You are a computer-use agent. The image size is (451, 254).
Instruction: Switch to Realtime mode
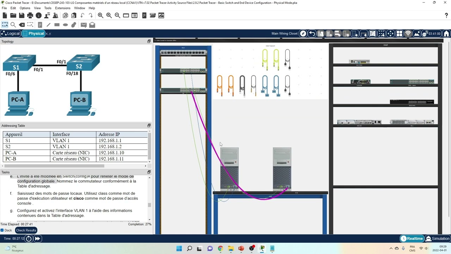[412, 238]
